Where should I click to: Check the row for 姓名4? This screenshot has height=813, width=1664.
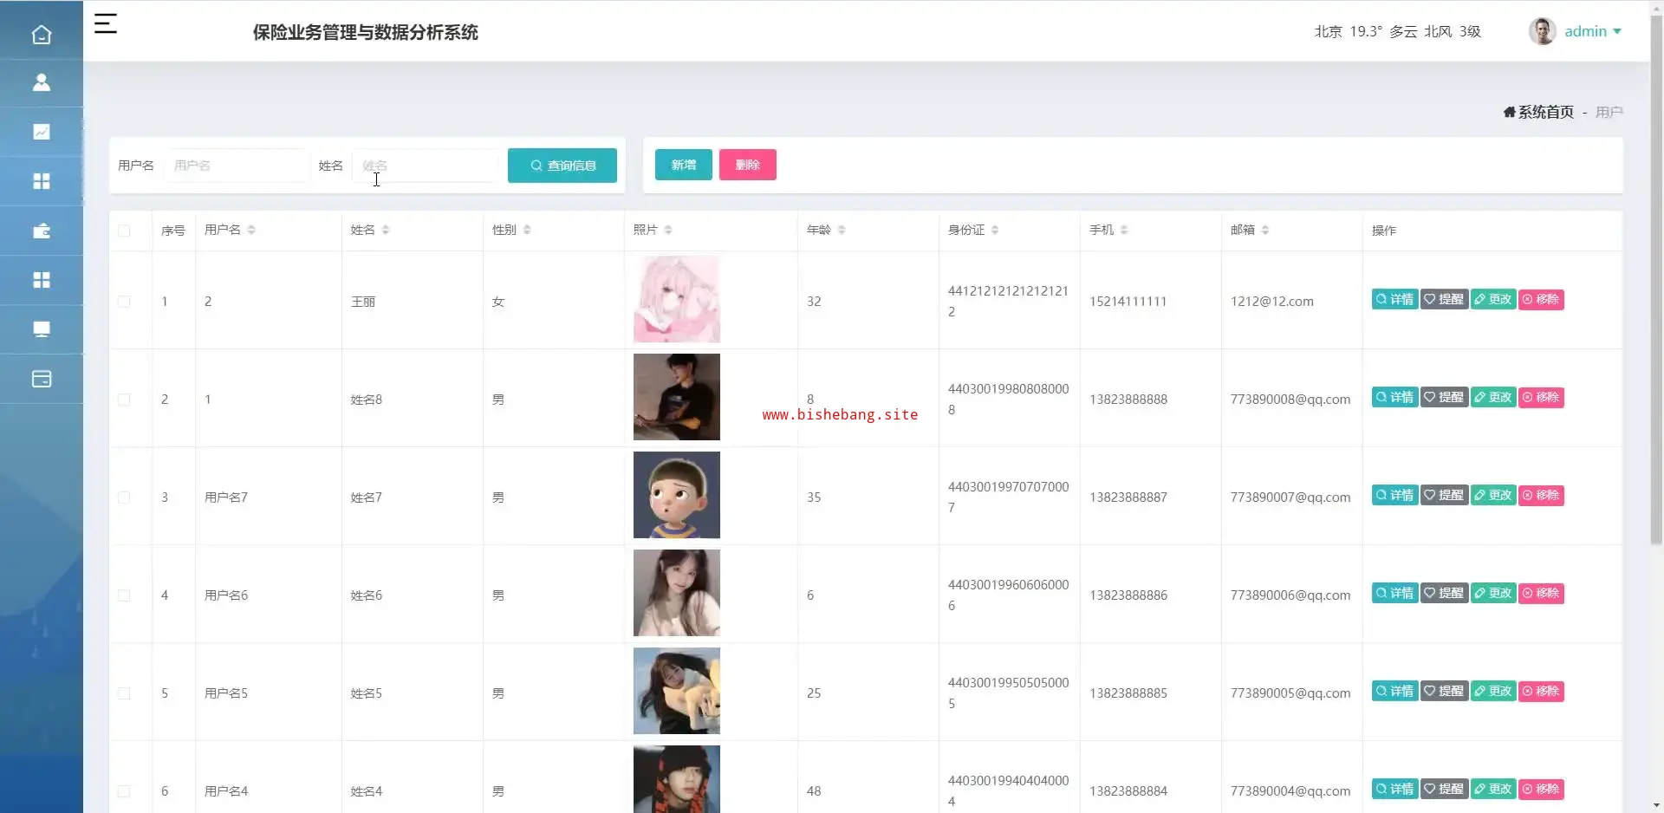pyautogui.click(x=124, y=791)
